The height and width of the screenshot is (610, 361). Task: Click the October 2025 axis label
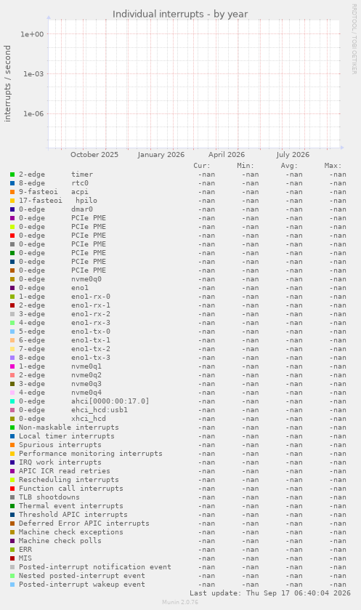[94, 154]
